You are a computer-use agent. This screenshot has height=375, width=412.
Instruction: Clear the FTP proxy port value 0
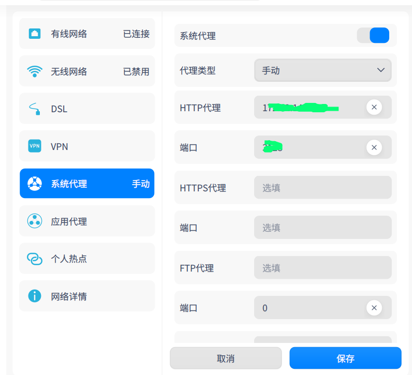[x=374, y=308]
